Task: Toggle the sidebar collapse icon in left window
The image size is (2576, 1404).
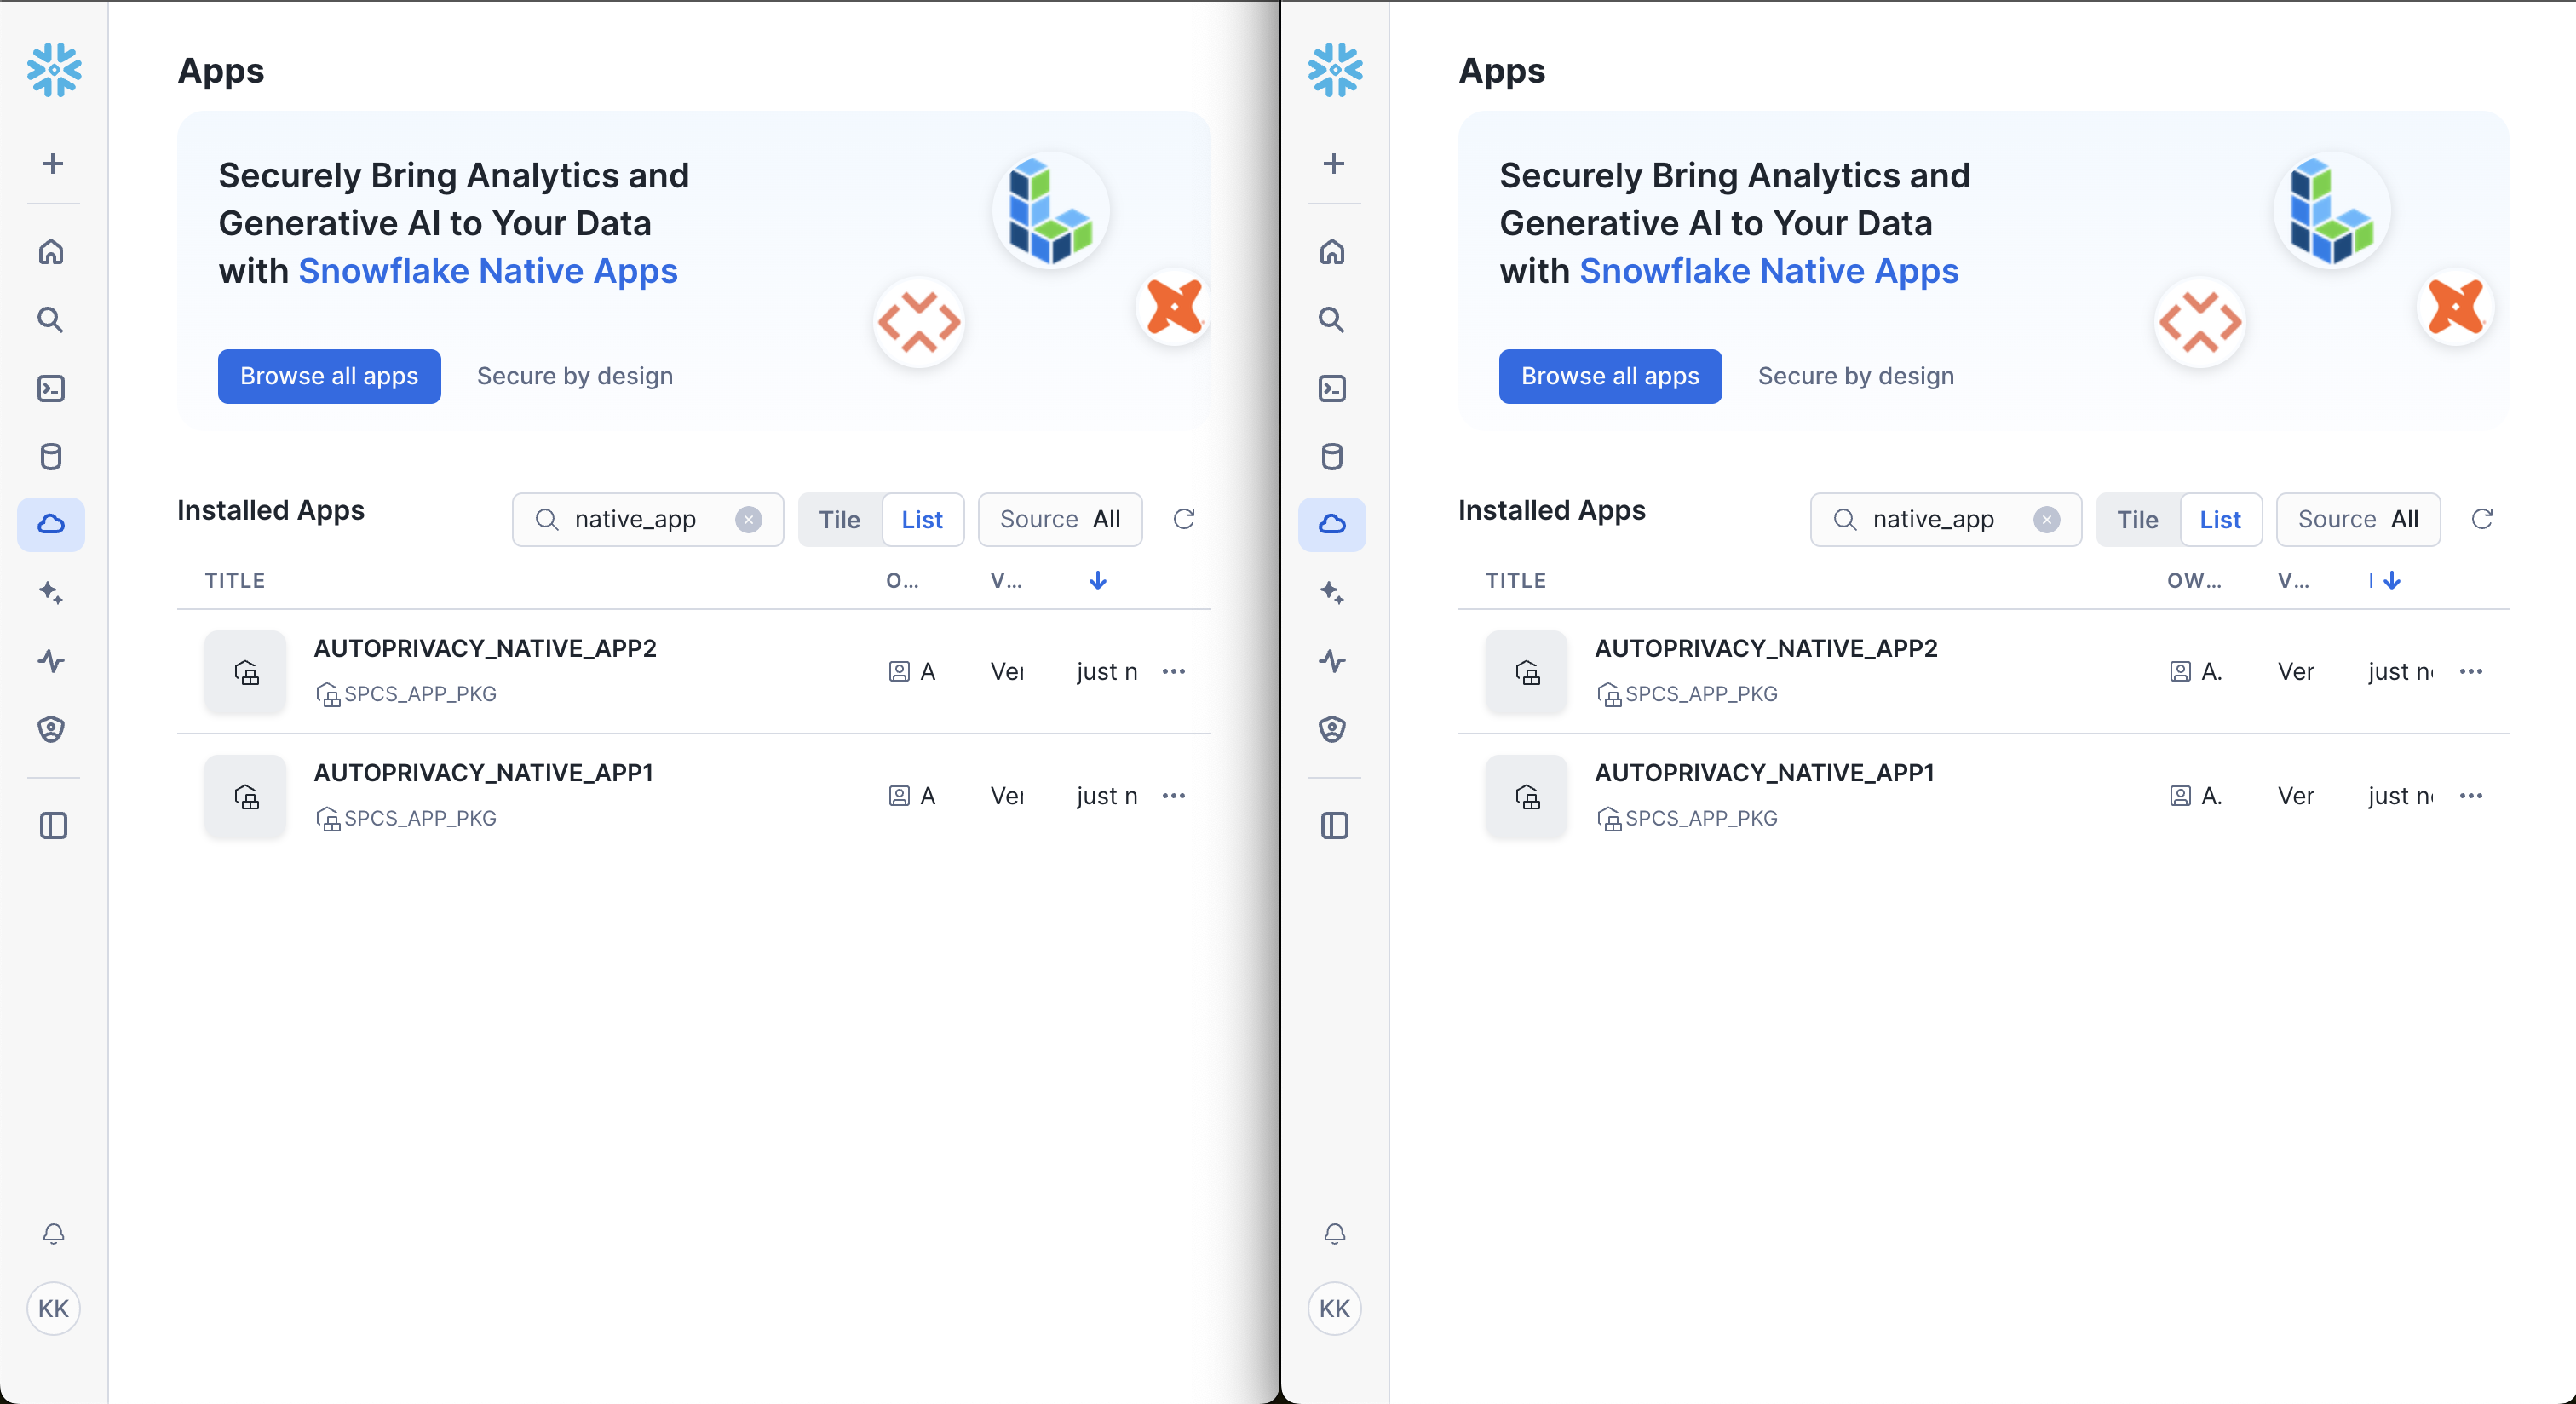Action: tap(52, 826)
